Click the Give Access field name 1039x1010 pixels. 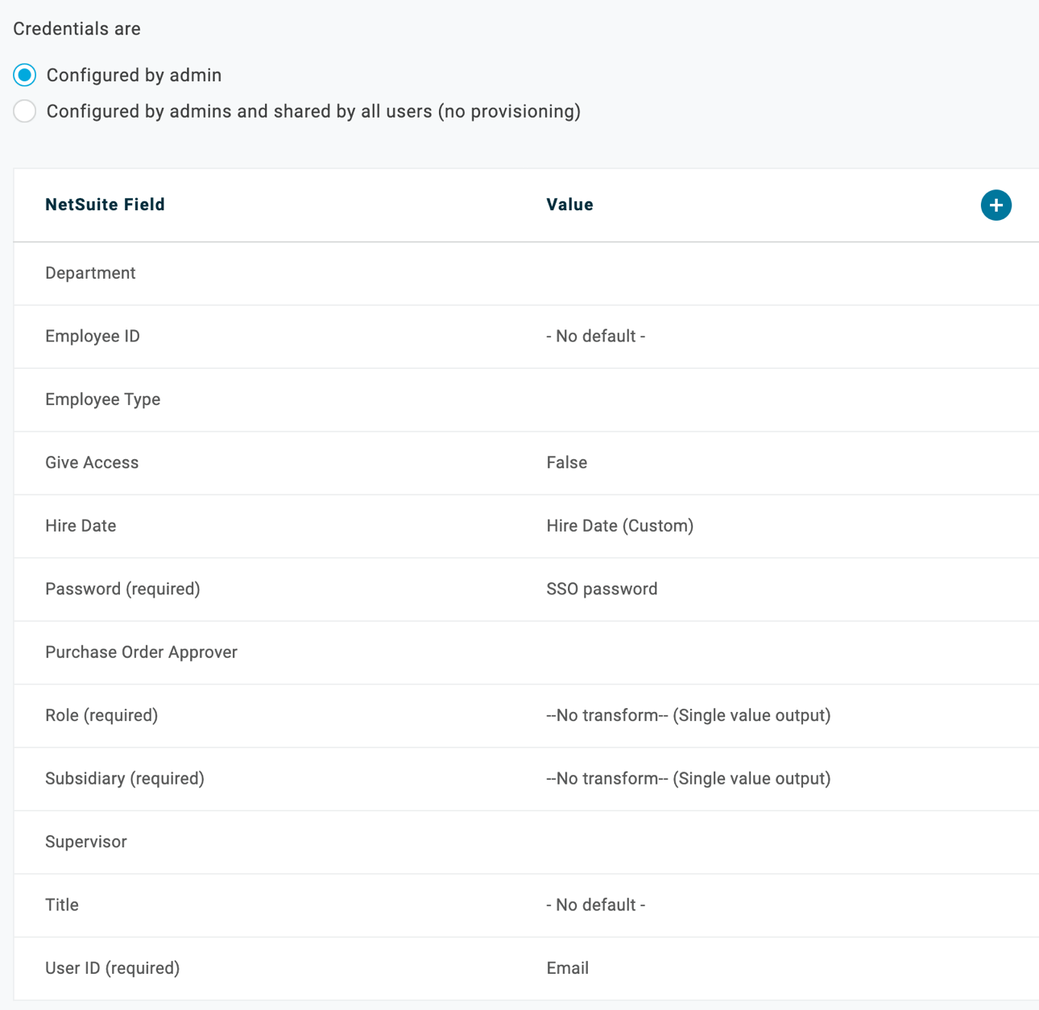pos(92,462)
